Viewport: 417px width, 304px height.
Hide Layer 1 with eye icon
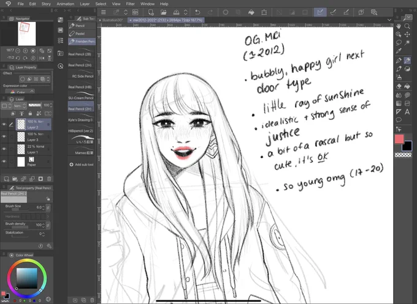[4, 149]
